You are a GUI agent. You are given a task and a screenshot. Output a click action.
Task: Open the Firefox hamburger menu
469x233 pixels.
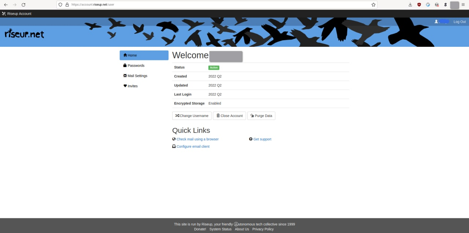click(463, 5)
